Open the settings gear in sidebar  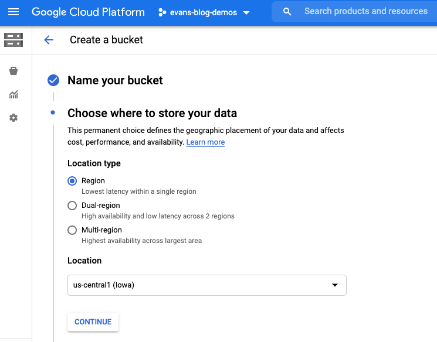pos(13,118)
